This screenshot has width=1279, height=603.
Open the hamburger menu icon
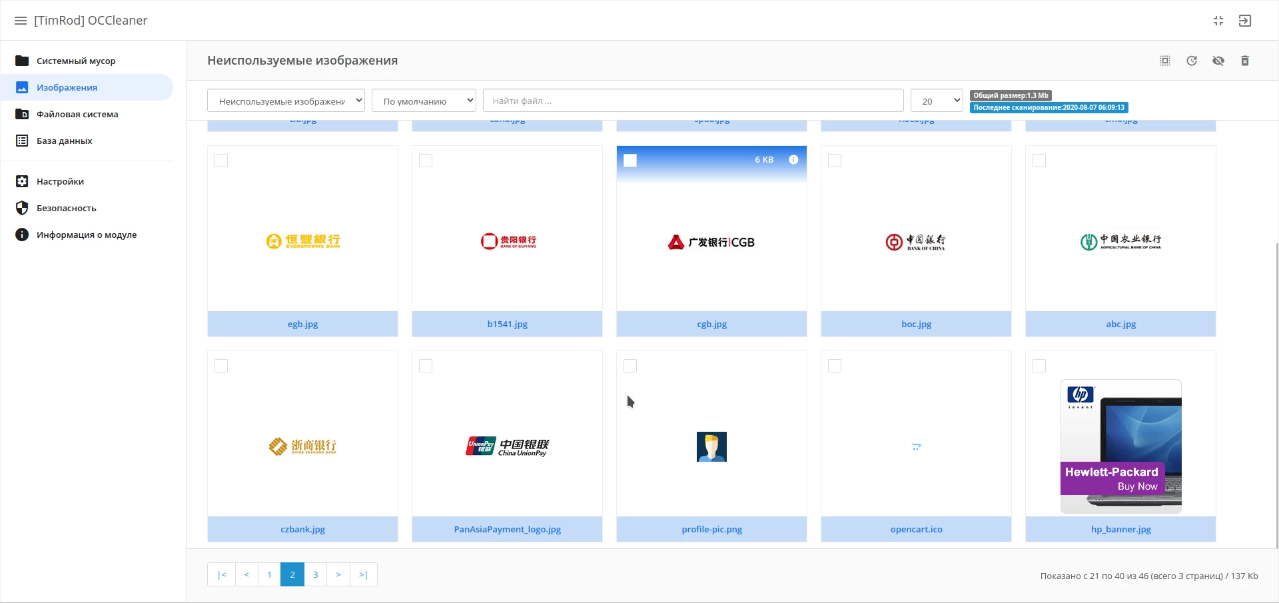[x=21, y=21]
